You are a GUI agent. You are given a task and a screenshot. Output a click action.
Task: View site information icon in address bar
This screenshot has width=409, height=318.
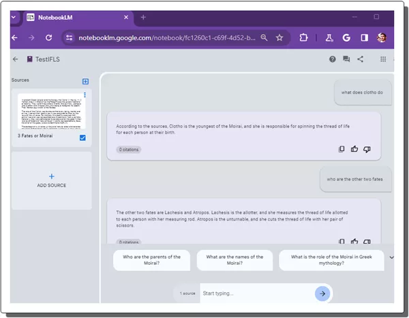(69, 38)
